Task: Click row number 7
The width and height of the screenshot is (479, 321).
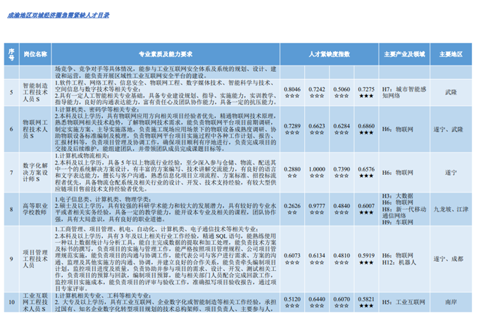Action: (x=11, y=172)
